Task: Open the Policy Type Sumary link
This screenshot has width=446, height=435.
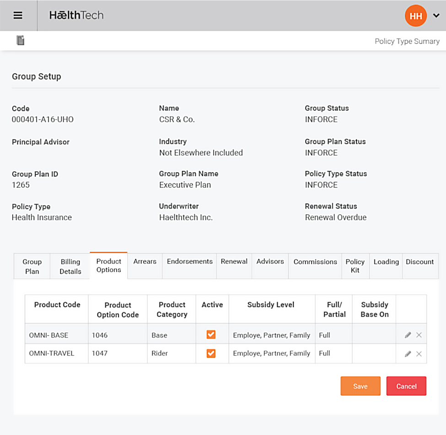Action: pos(407,41)
